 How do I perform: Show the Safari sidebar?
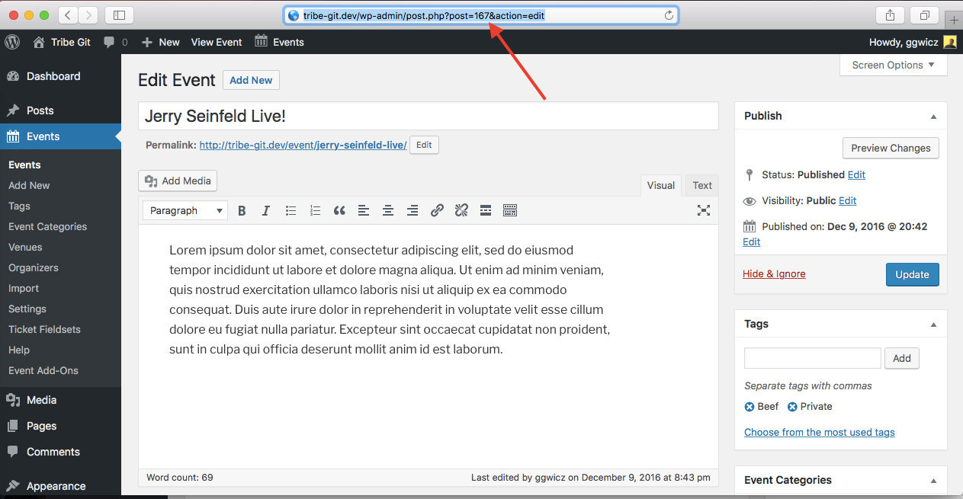tap(119, 15)
